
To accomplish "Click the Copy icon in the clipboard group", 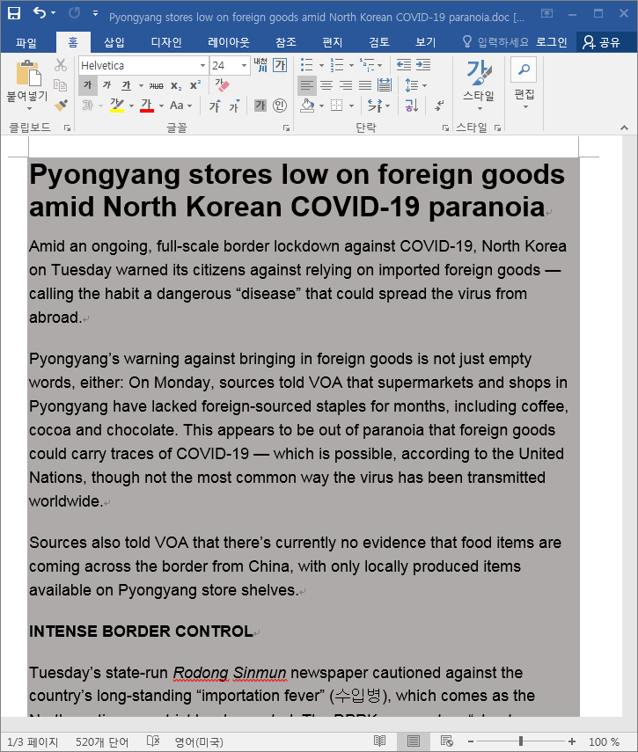I will pyautogui.click(x=61, y=85).
